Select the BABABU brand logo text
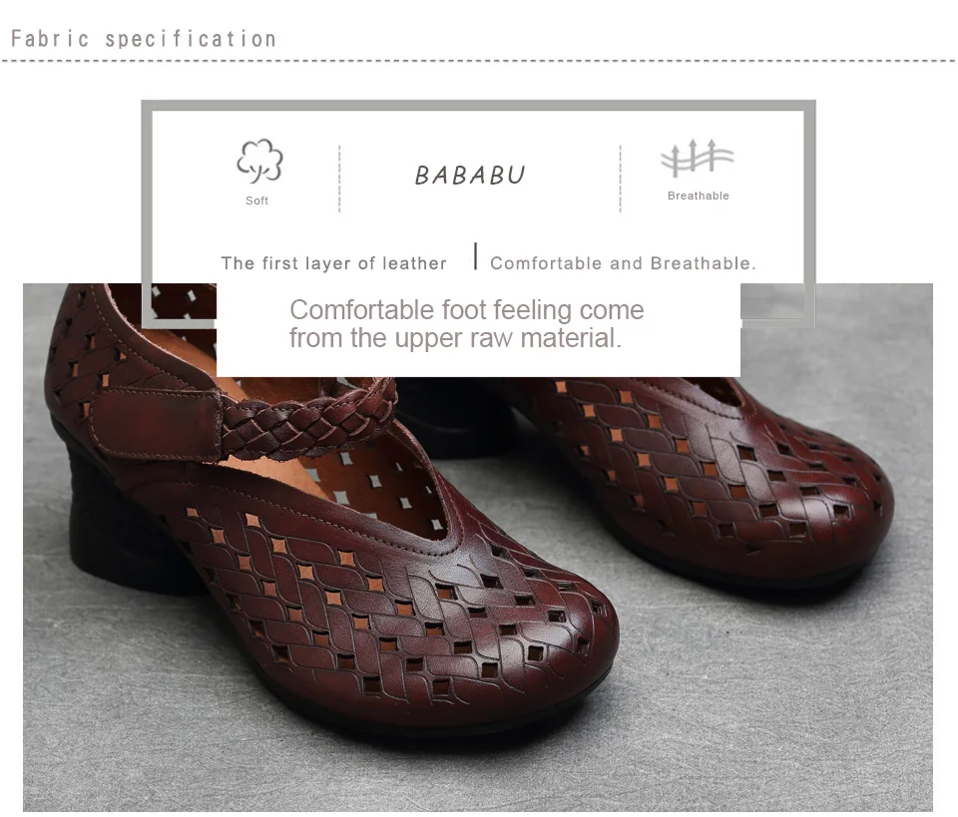Image resolution: width=958 pixels, height=817 pixels. pyautogui.click(x=470, y=176)
